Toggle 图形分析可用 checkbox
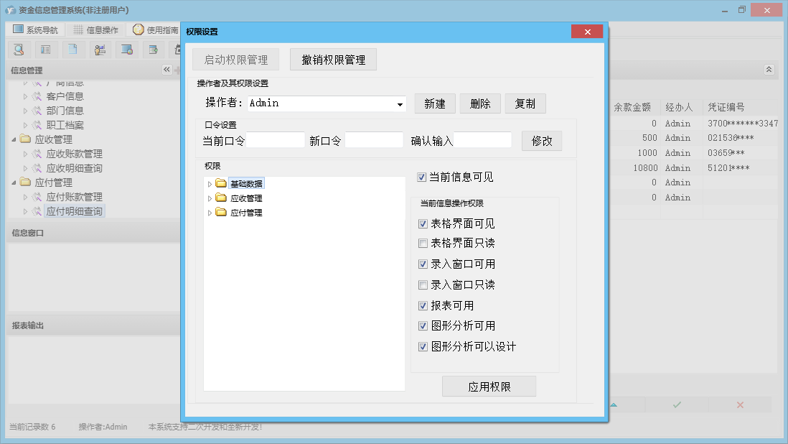 pyautogui.click(x=423, y=326)
